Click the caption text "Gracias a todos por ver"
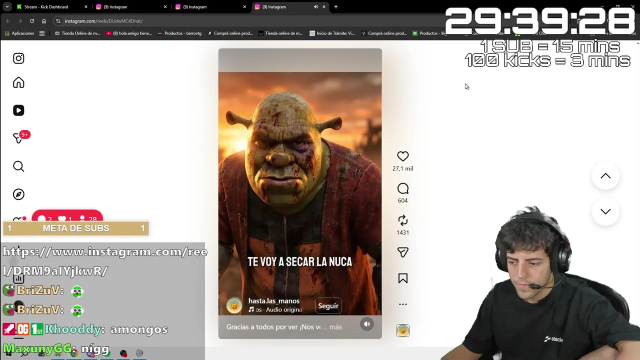 click(262, 327)
